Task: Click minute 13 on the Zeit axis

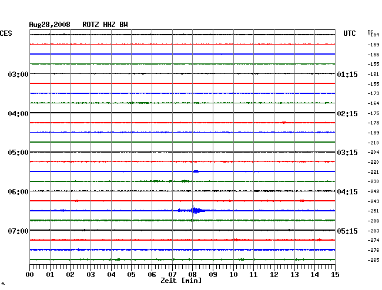Action: 294,275
